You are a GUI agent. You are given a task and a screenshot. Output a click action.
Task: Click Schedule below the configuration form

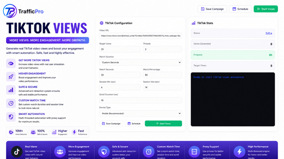134,124
